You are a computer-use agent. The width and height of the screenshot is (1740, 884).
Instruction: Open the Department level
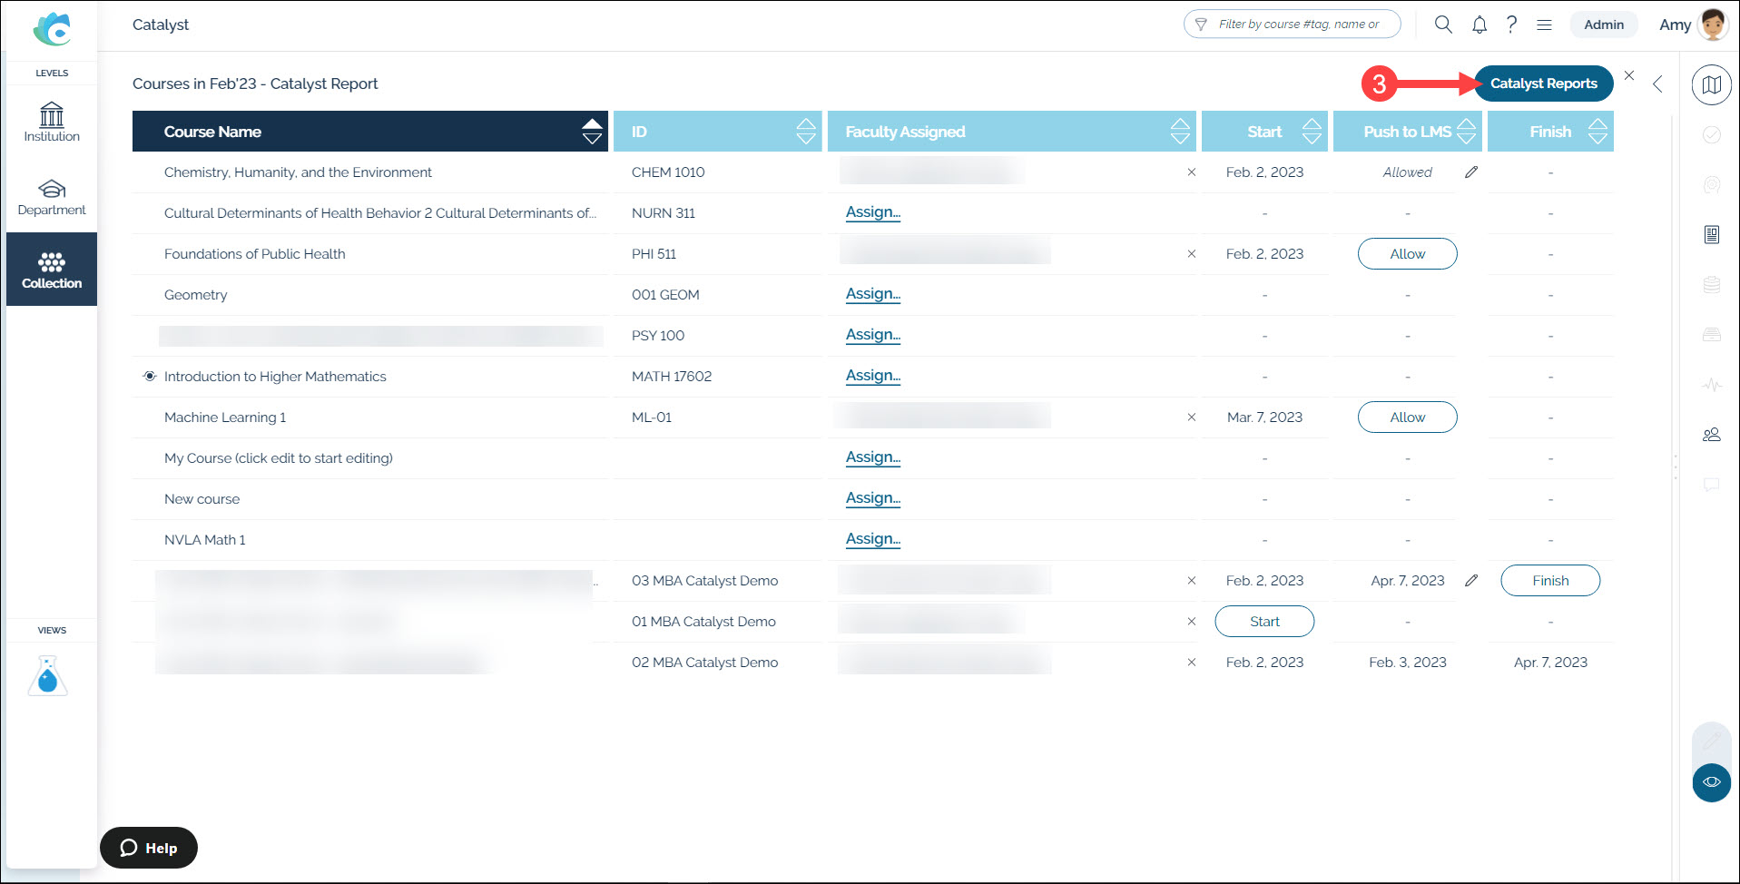click(52, 196)
